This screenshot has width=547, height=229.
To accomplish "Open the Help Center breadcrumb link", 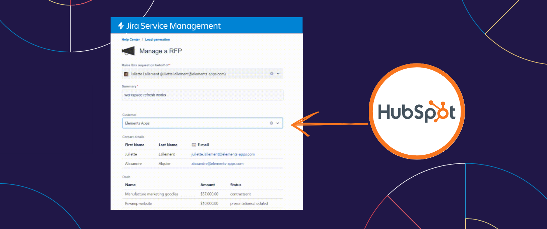I will [131, 40].
